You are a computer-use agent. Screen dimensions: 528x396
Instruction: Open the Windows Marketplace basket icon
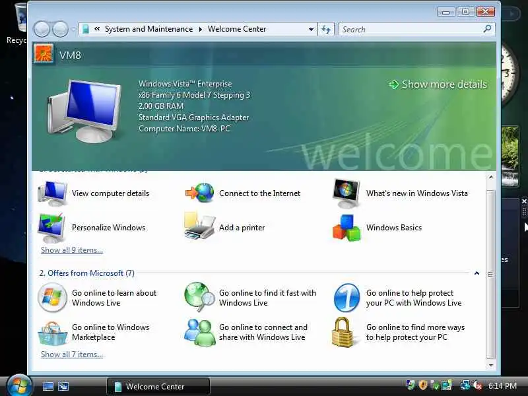coord(52,333)
